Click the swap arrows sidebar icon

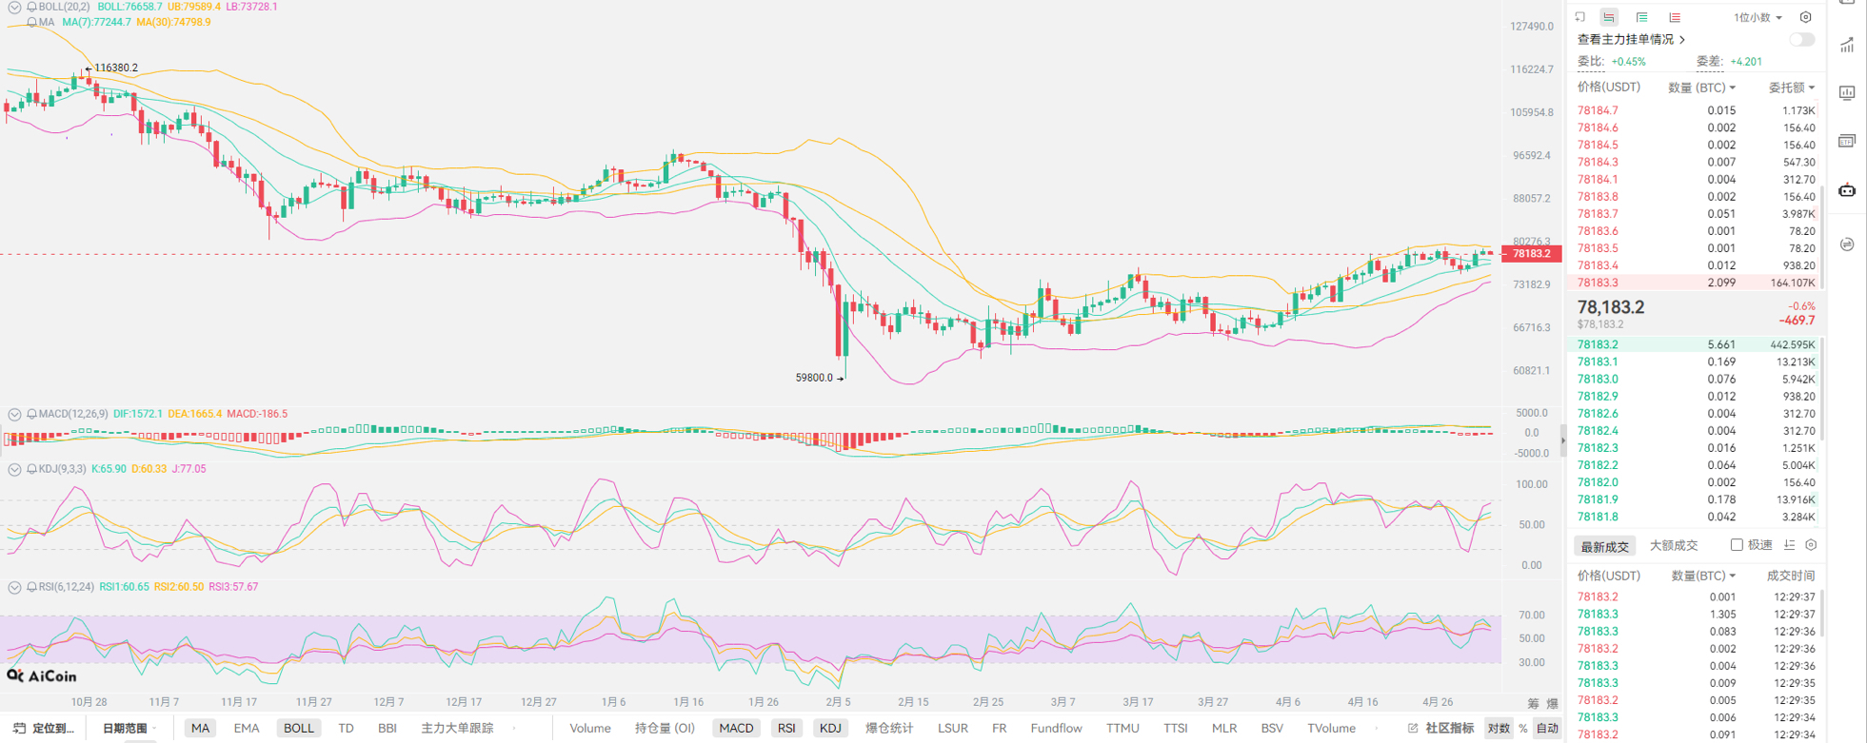click(1847, 244)
